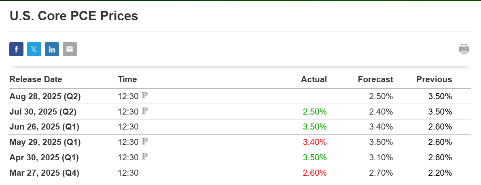Share on LinkedIn icon

(x=52, y=49)
